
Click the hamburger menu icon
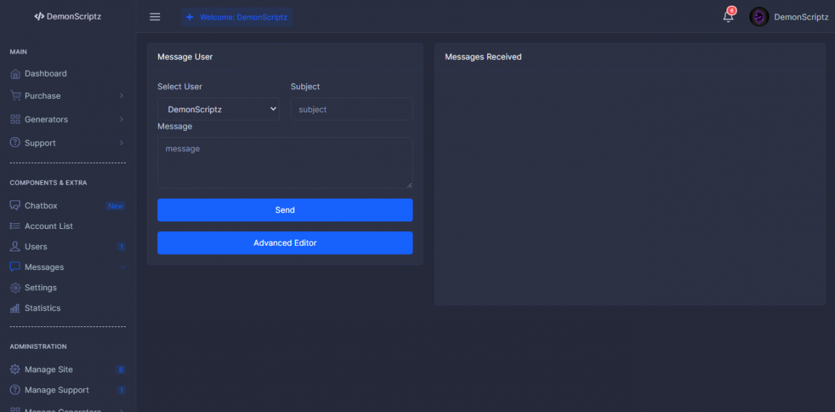(x=155, y=17)
